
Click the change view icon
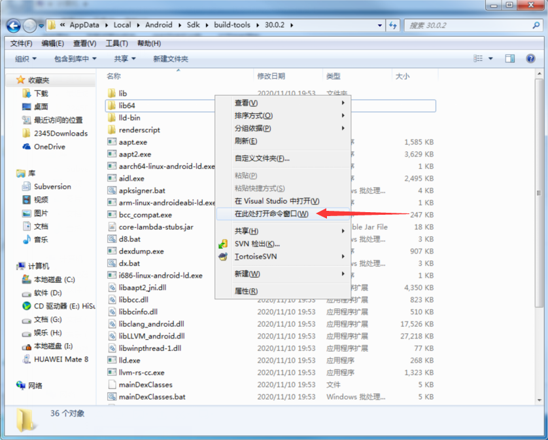tap(478, 58)
